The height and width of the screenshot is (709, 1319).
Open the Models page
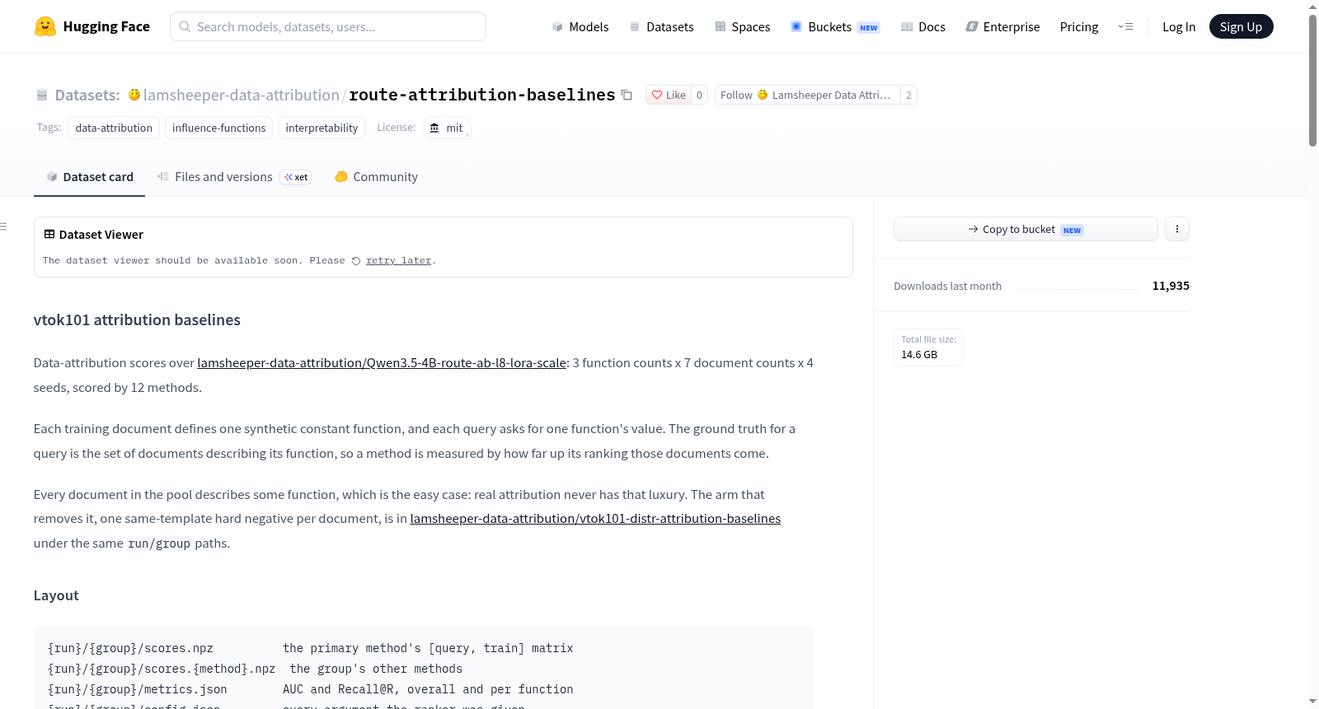click(x=580, y=26)
